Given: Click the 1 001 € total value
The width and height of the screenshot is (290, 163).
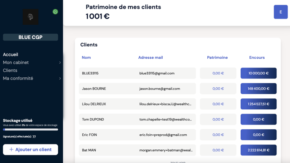Looking at the screenshot, I should [x=97, y=16].
